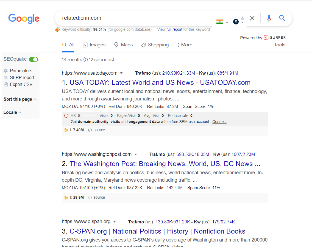312x247 pixels.
Task: Click Ref Links: 142.41M value
Action: click(165, 188)
